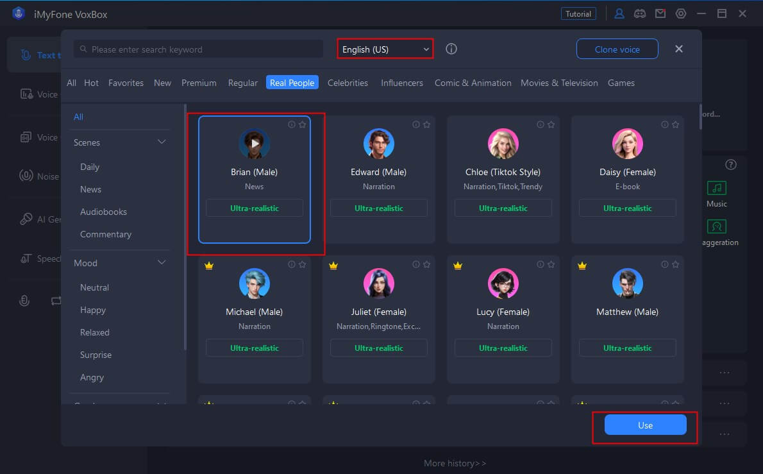Show info for the Daisy (Female) voice
This screenshot has width=763, height=474.
pos(665,124)
